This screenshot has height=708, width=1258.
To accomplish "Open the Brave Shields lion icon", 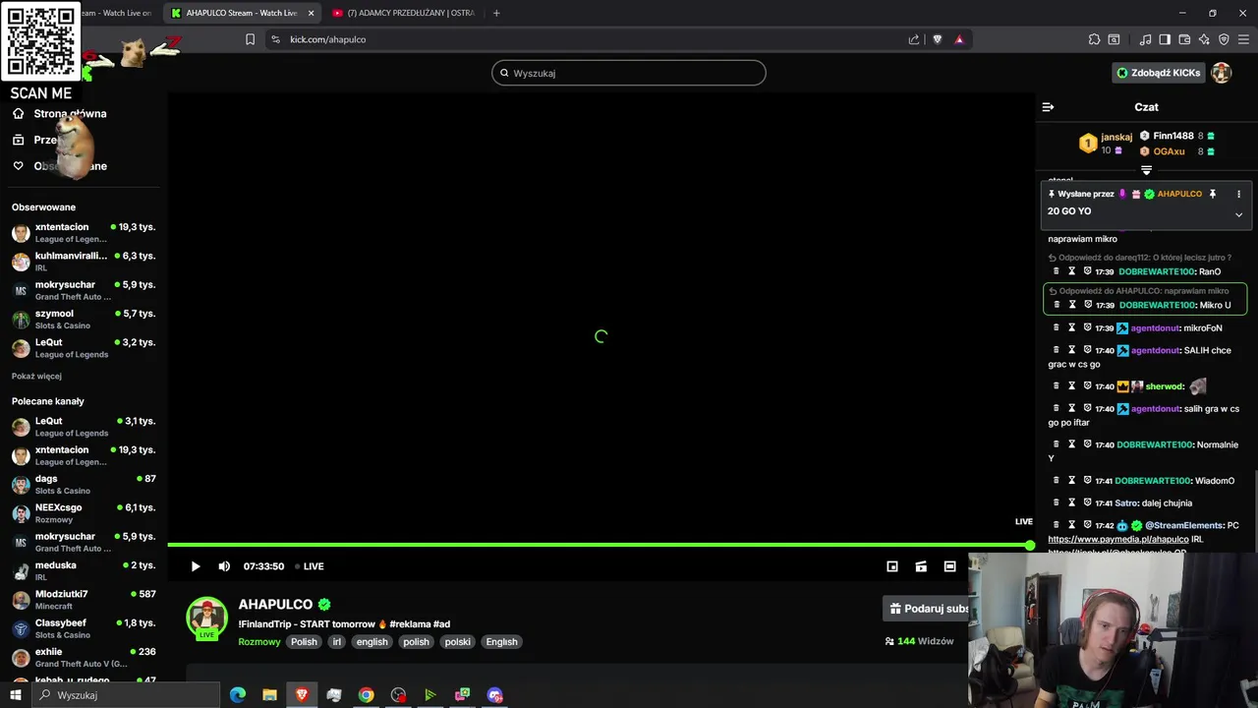I will [937, 39].
